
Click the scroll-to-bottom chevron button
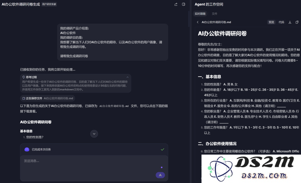[94, 134]
